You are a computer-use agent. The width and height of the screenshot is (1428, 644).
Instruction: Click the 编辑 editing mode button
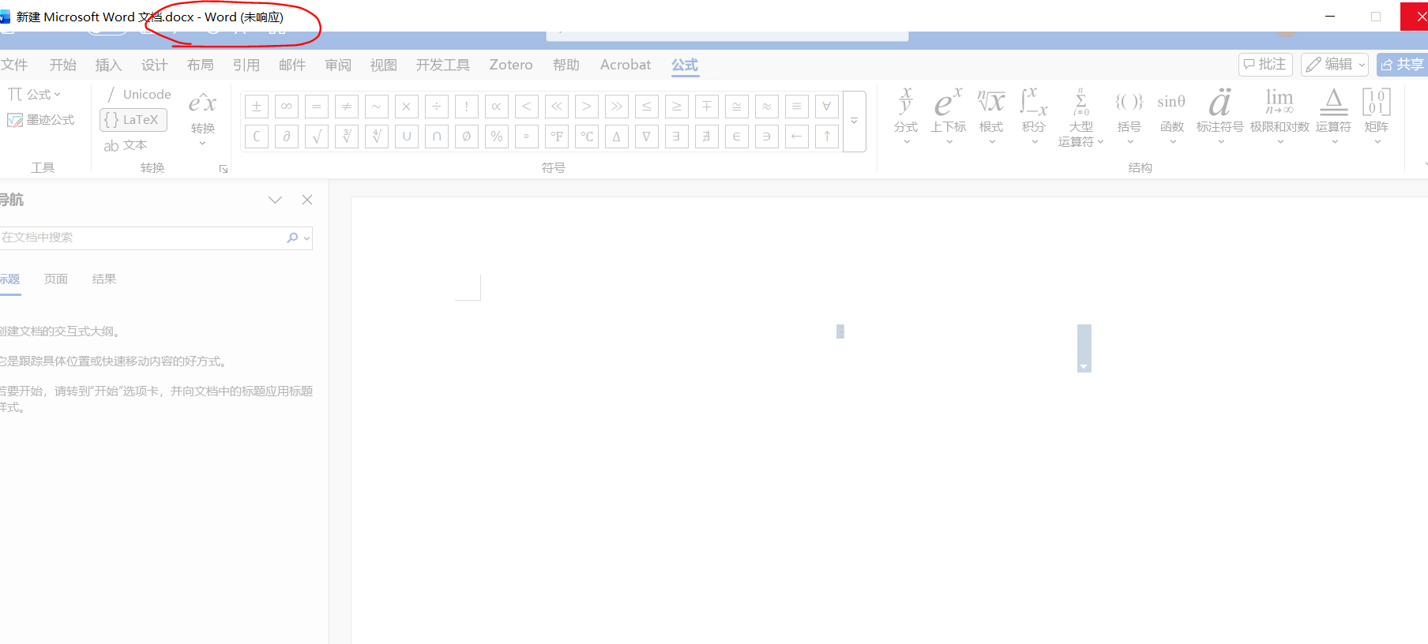pyautogui.click(x=1336, y=64)
